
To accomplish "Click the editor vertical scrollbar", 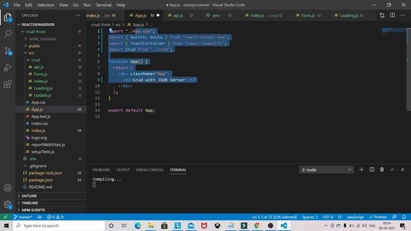I will pos(409,69).
